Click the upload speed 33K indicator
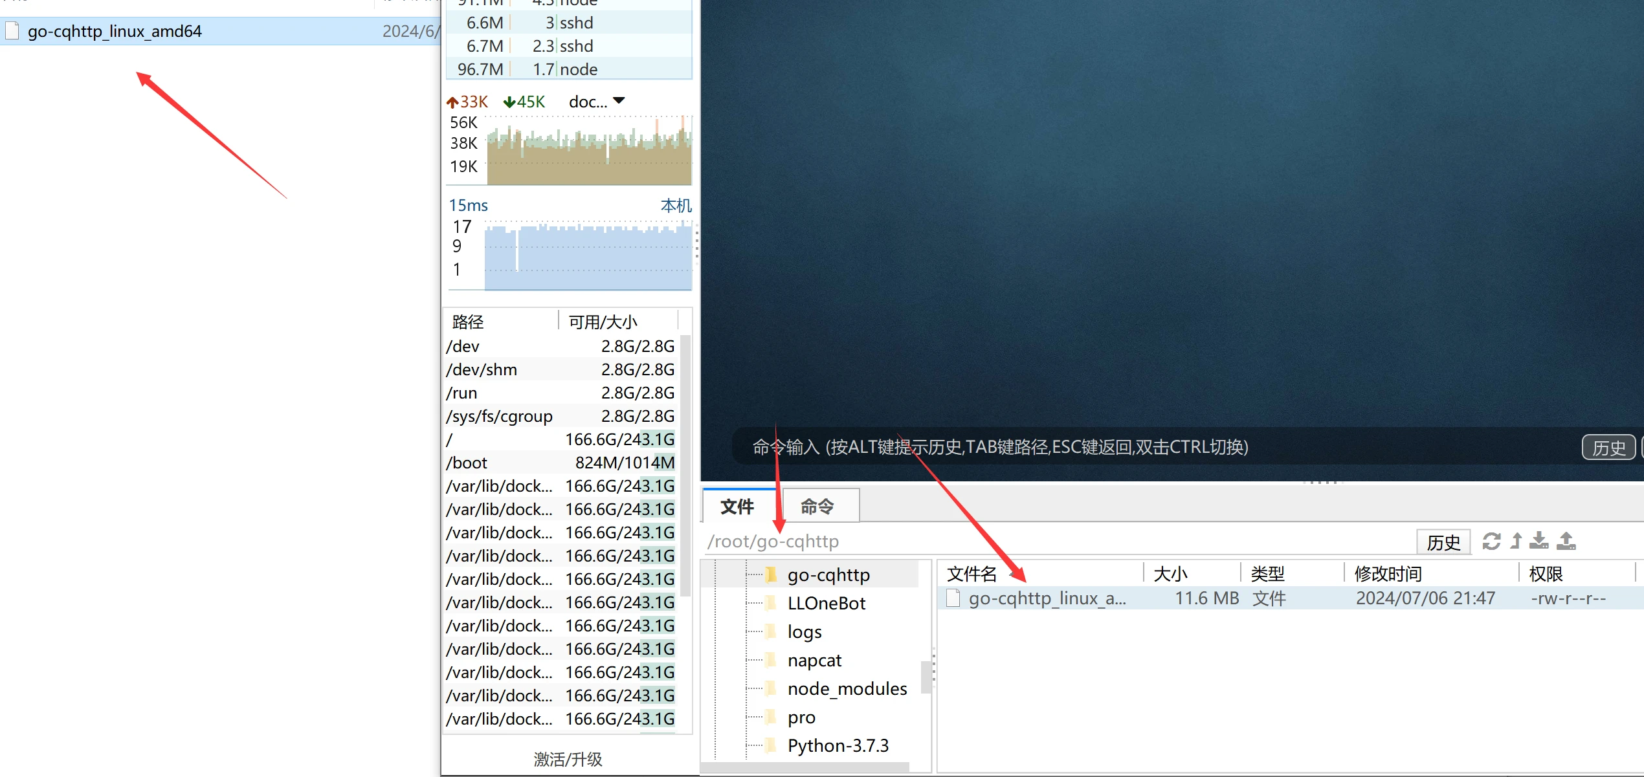 467,102
